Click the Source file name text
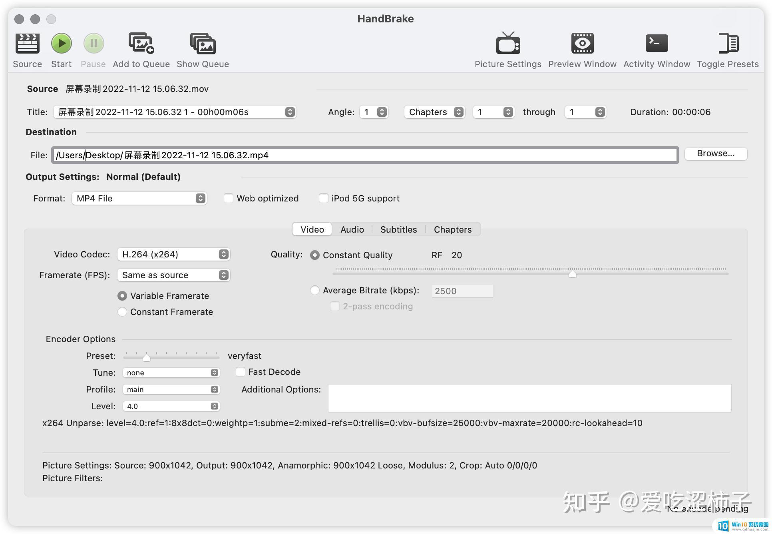This screenshot has width=772, height=534. click(x=137, y=89)
